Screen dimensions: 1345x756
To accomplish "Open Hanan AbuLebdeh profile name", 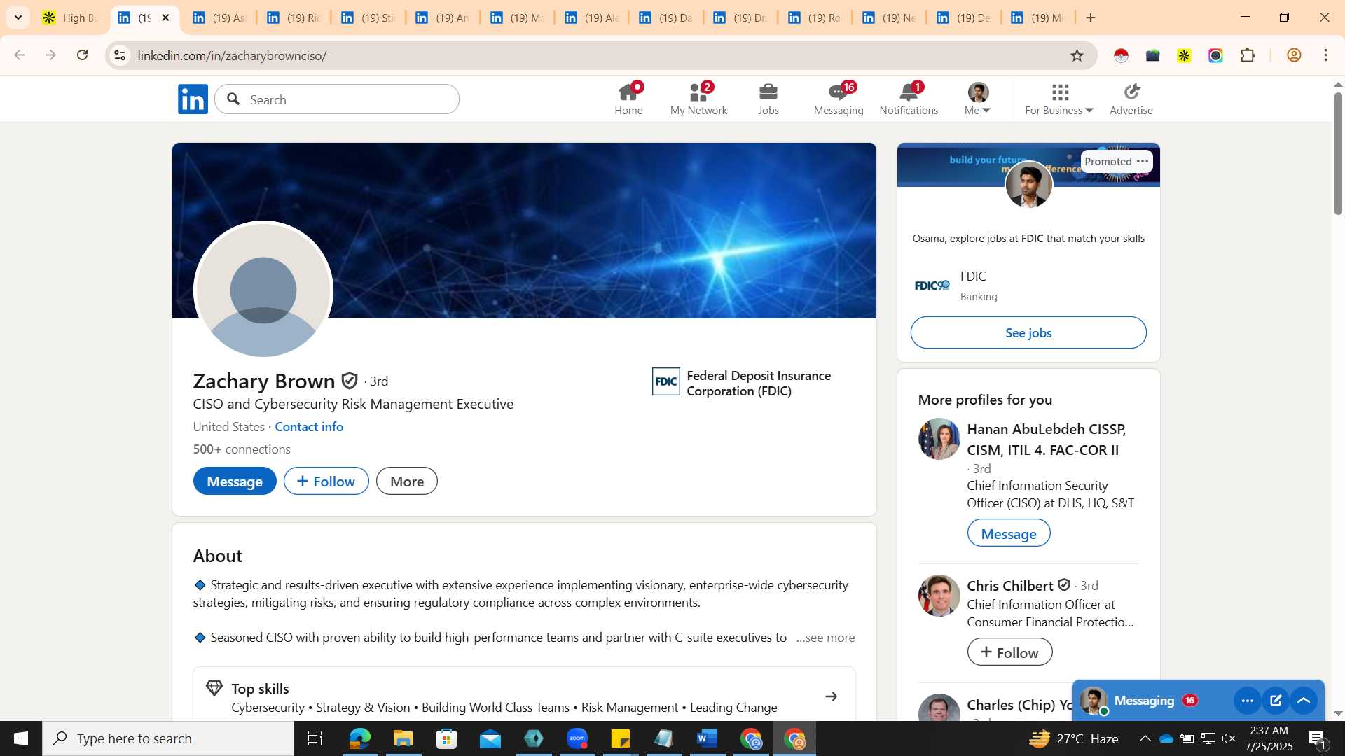I will pos(1047,440).
